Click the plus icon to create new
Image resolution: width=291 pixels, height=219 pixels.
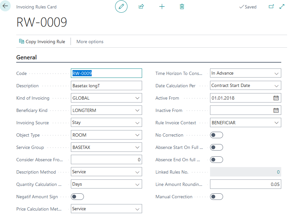(x=162, y=7)
